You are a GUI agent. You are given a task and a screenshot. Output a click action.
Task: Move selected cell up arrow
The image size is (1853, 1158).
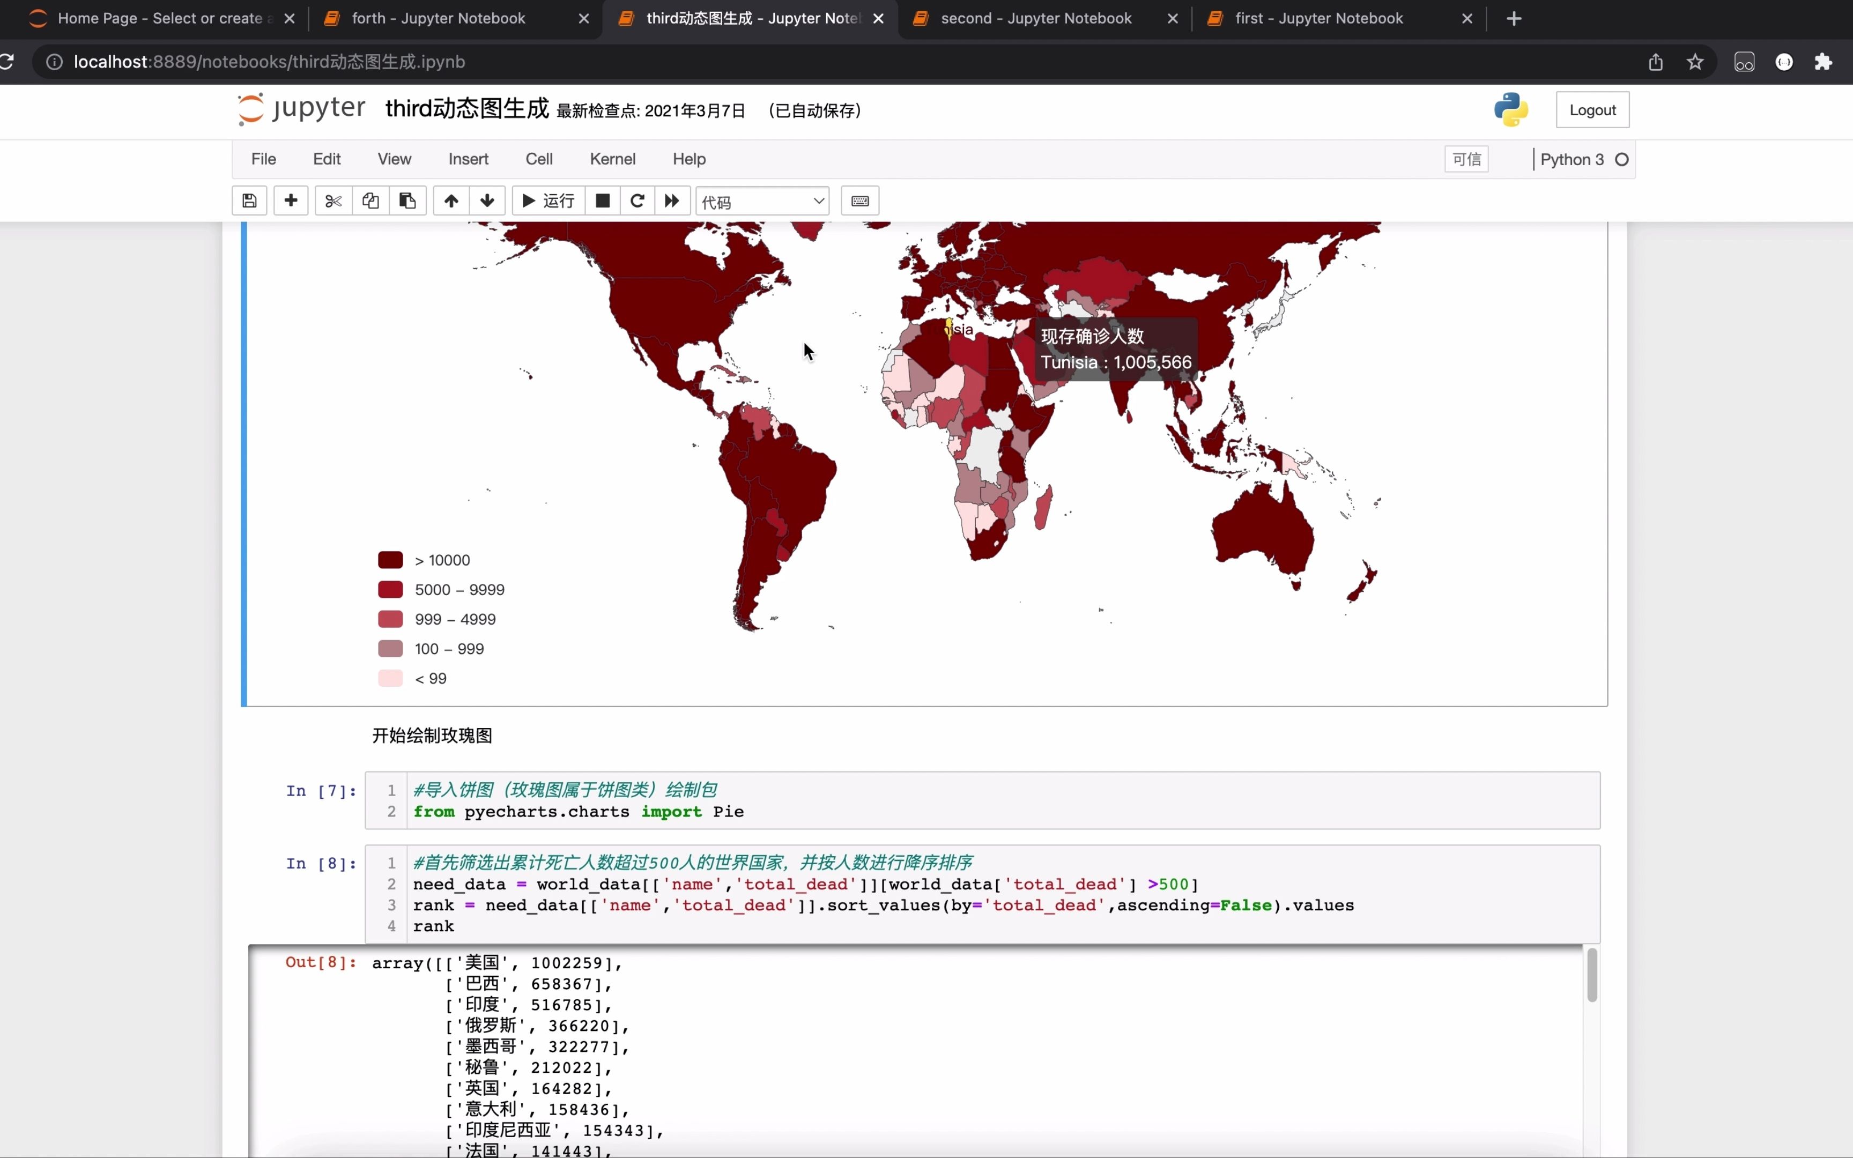tap(451, 201)
